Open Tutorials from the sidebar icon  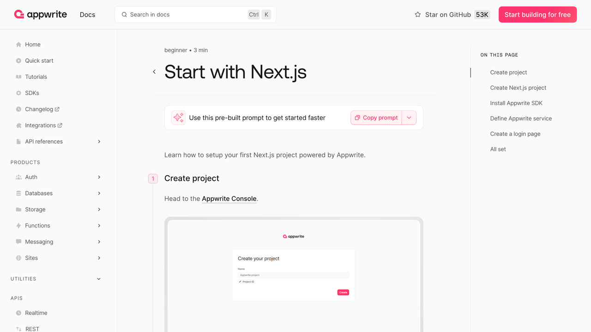[18, 77]
